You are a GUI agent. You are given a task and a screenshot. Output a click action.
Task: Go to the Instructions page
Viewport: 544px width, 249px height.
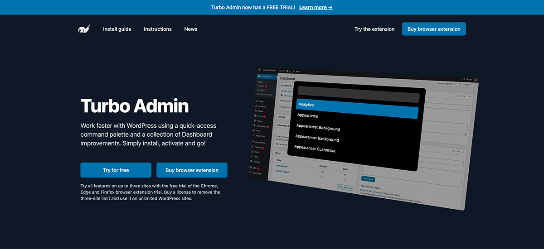(x=158, y=29)
